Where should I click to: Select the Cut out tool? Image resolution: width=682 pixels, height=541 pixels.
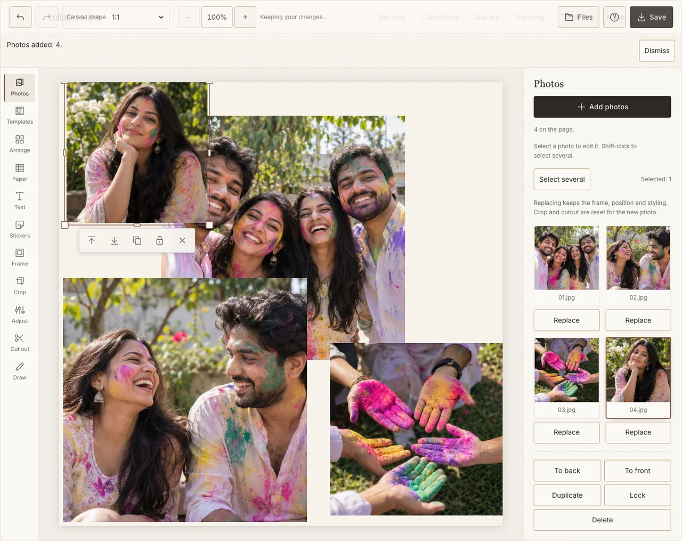[20, 343]
